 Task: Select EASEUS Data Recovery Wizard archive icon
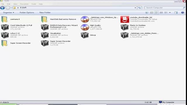click(x=45, y=27)
